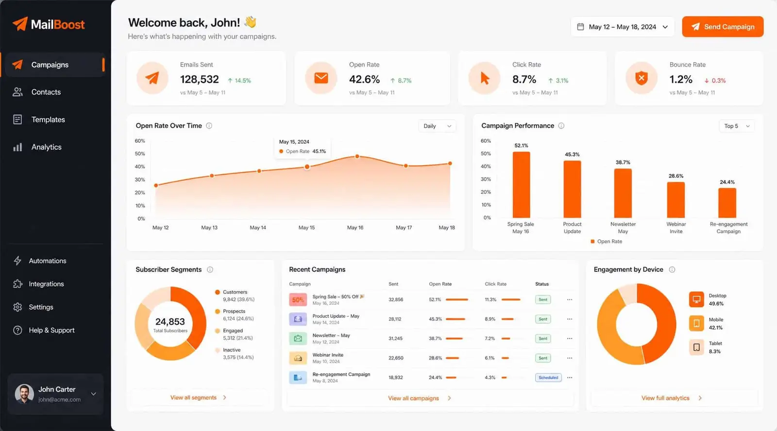Click the MailBoost paper plane logo
Screen dimensions: 777x431
pyautogui.click(x=20, y=24)
